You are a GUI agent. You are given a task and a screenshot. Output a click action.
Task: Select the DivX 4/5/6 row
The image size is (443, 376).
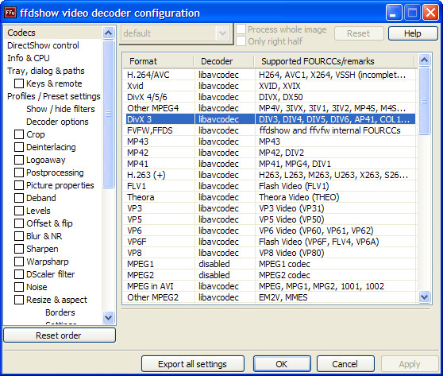(x=271, y=97)
